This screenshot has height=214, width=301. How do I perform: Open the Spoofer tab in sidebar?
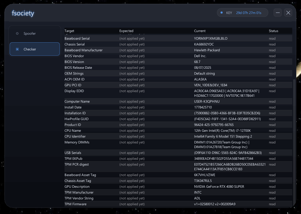click(35, 34)
